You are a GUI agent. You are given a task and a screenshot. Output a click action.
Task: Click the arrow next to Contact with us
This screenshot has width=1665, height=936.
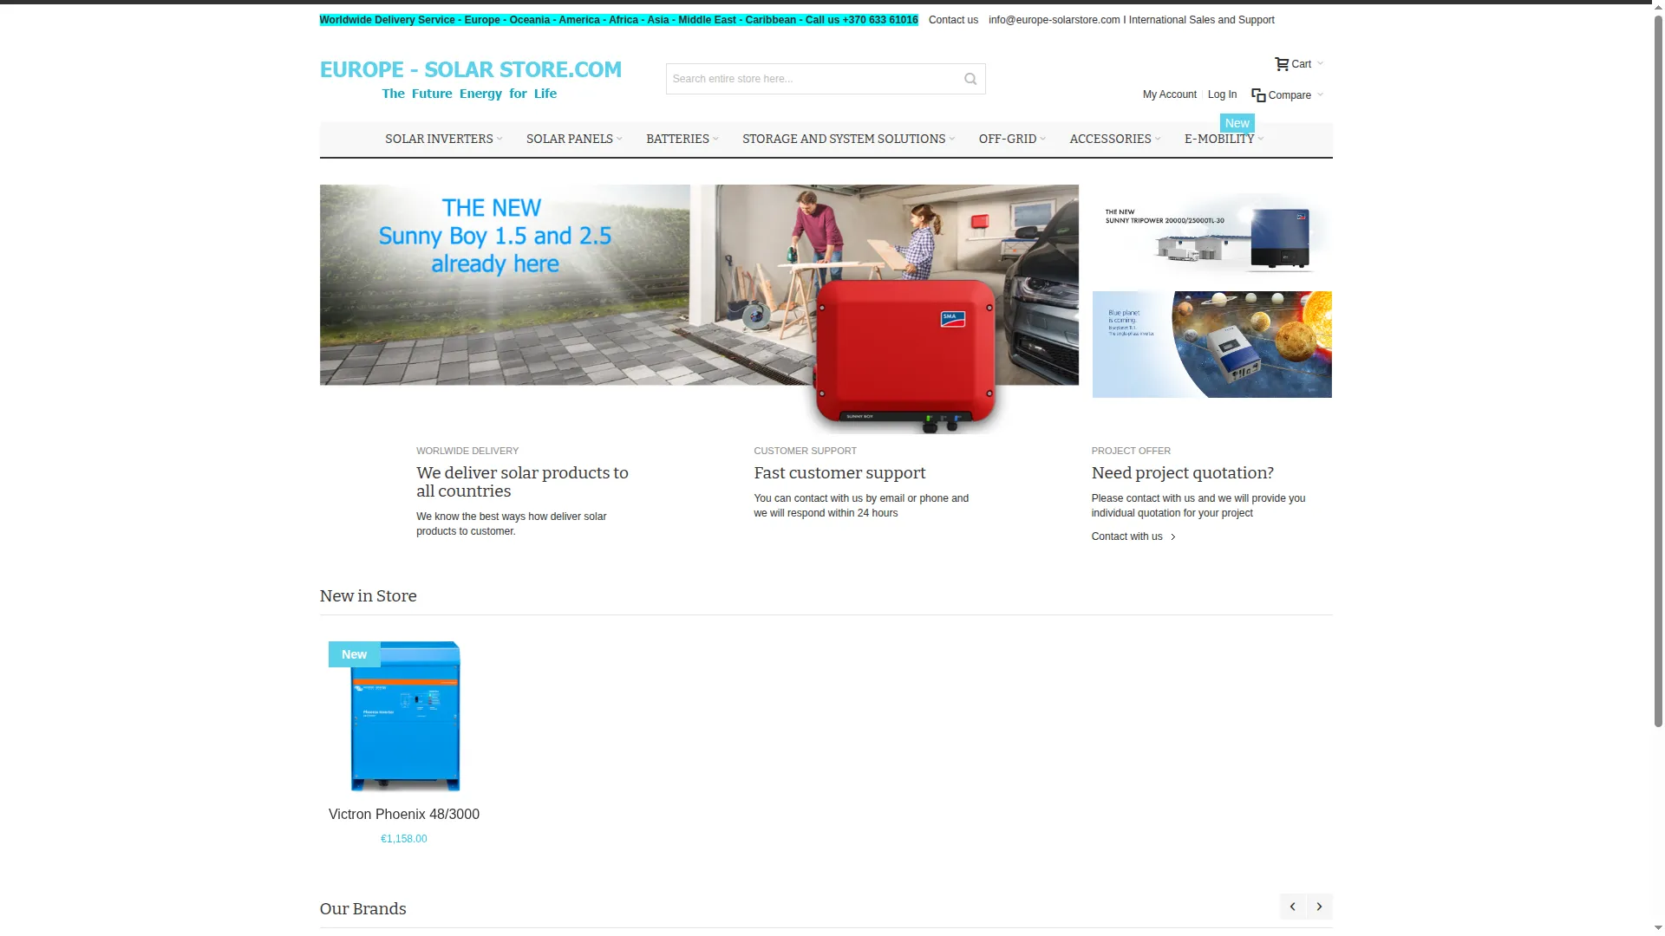click(1173, 537)
